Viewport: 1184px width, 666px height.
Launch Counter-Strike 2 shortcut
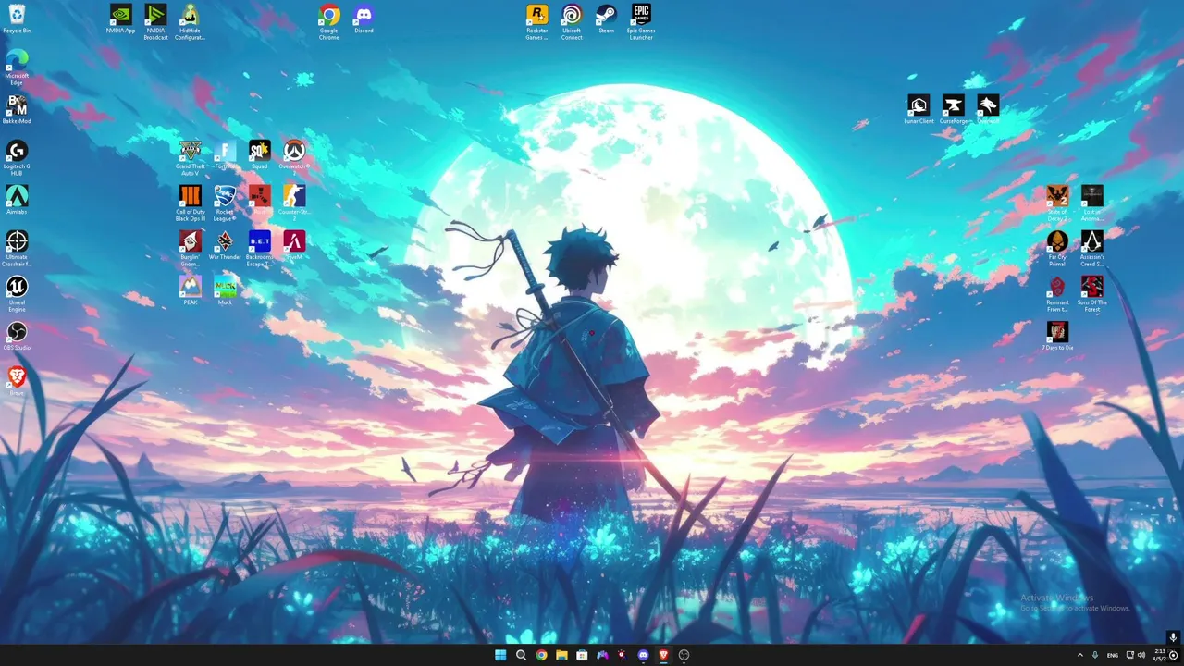(x=294, y=203)
